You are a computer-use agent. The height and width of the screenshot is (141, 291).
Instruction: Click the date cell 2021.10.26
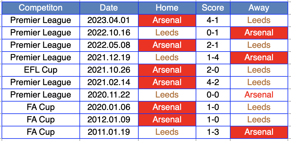109,70
